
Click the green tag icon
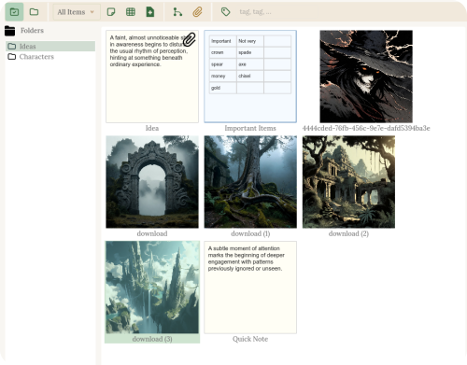click(x=225, y=12)
